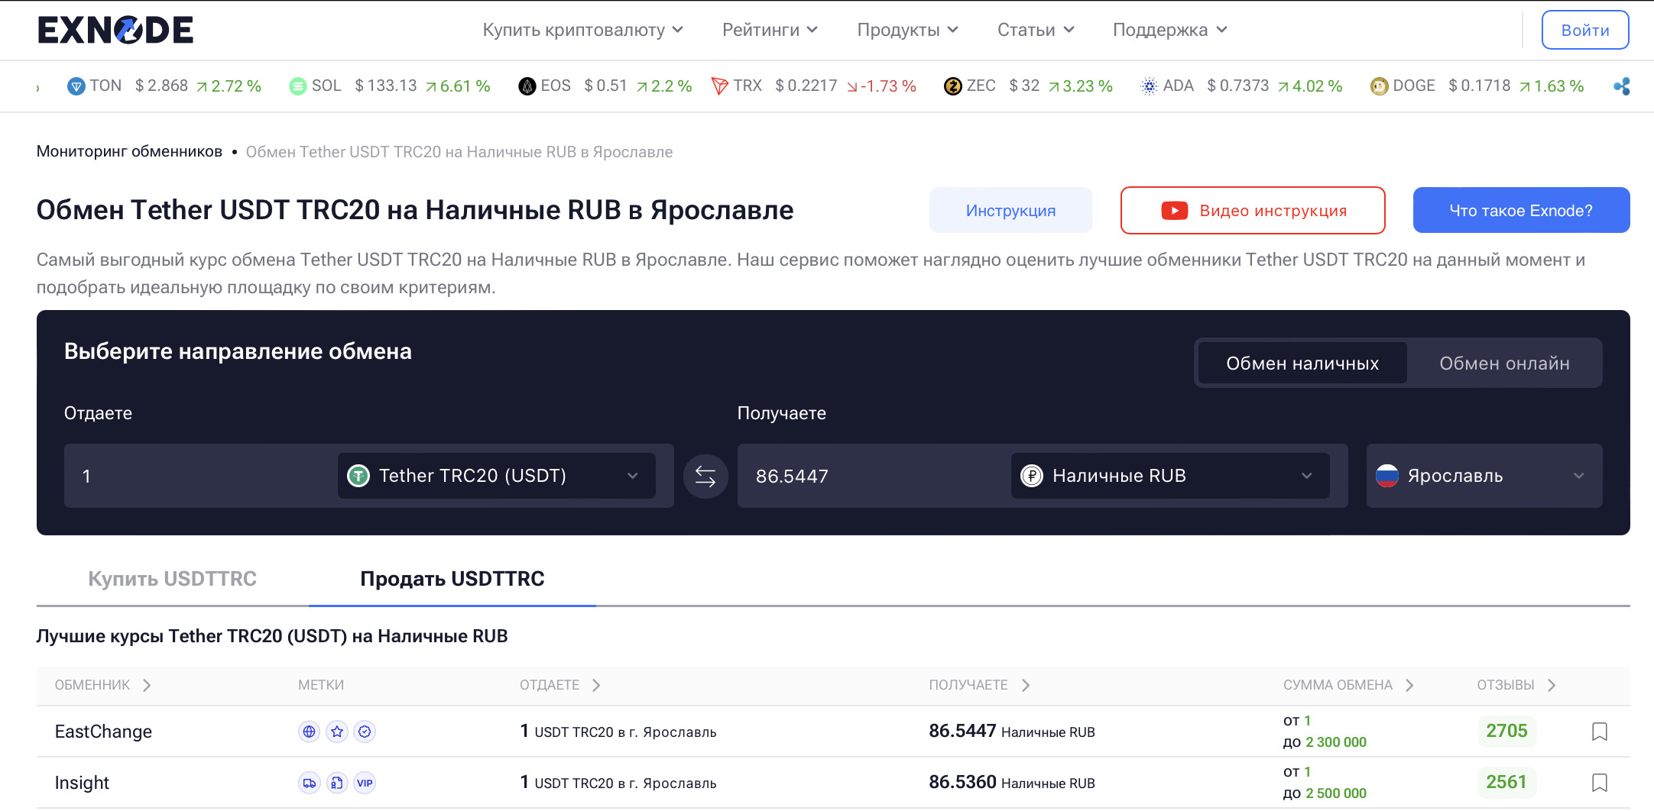Click EastChange's verified checkmark badge
The image size is (1654, 811).
(x=365, y=732)
